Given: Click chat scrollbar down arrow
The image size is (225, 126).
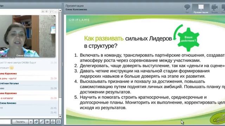Looking at the screenshot, I should click(60, 116).
